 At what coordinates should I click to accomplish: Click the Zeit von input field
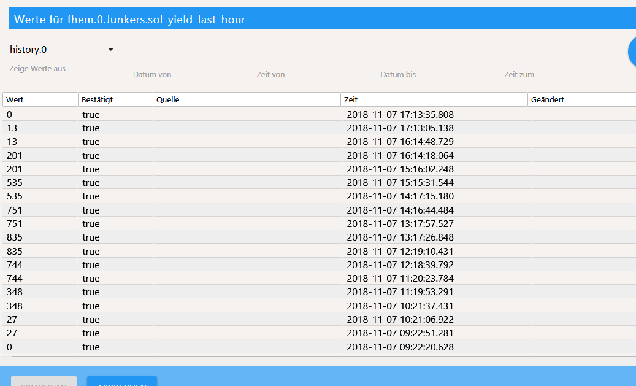point(311,55)
